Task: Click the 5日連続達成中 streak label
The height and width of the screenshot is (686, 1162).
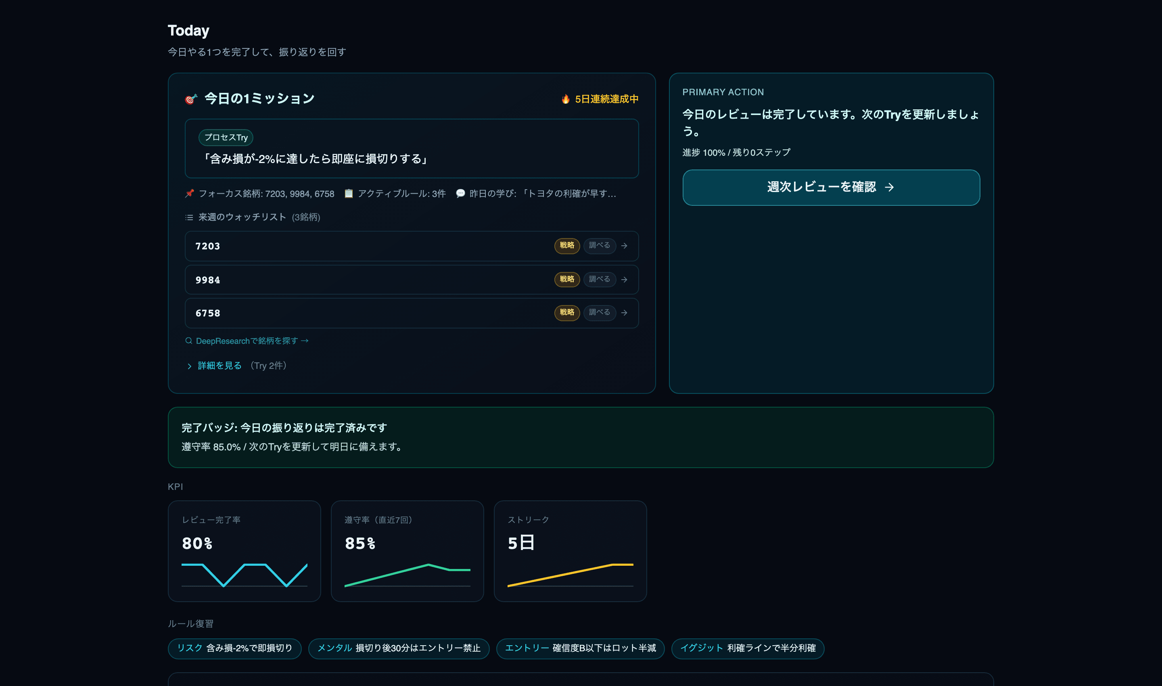Action: tap(606, 99)
